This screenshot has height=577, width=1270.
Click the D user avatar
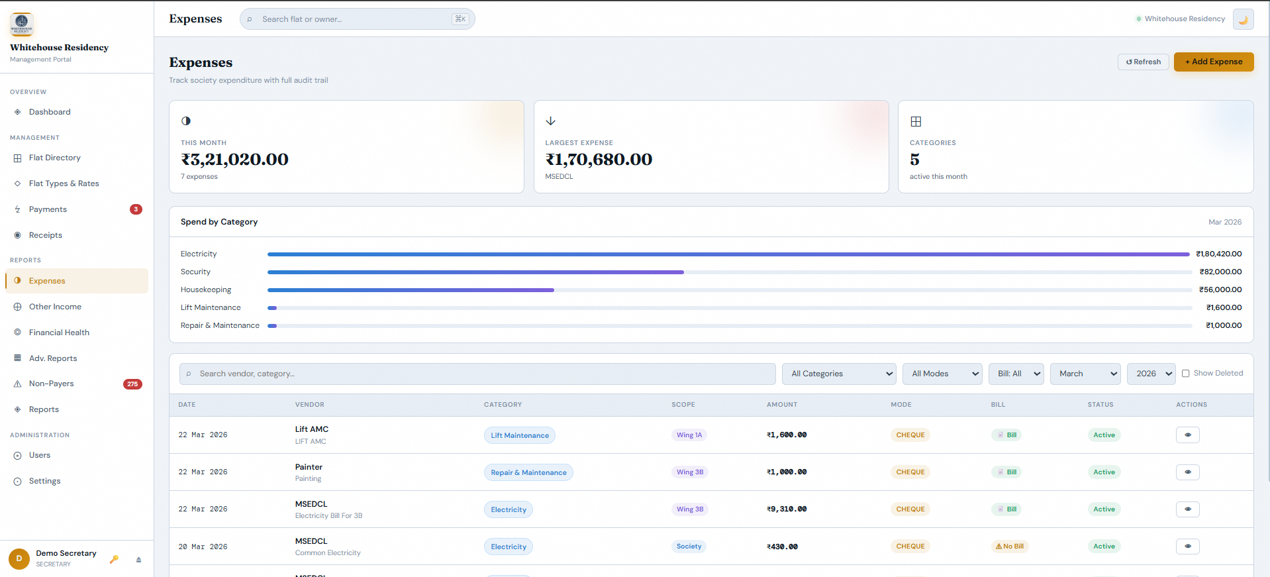tap(19, 558)
